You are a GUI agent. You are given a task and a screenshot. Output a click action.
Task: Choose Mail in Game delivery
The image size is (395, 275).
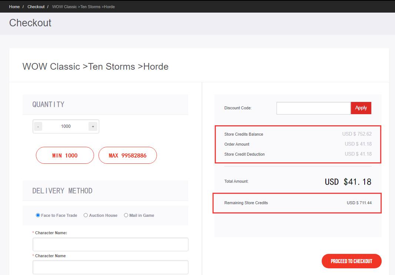pyautogui.click(x=126, y=215)
